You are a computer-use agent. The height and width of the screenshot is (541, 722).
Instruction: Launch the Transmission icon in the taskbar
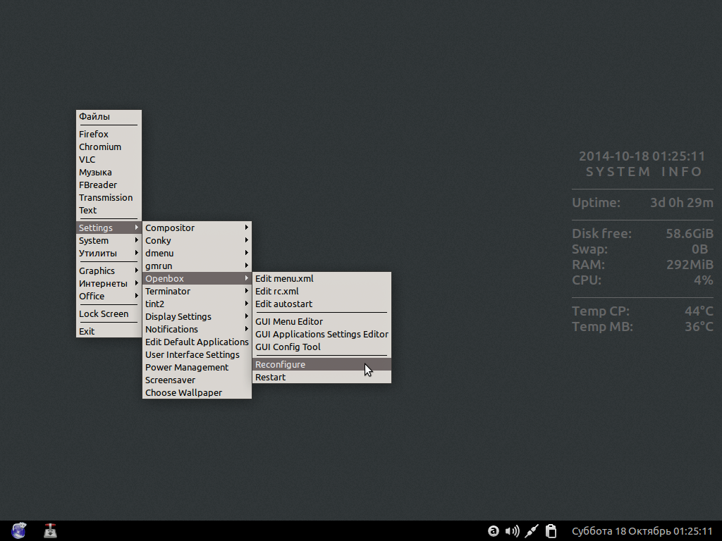point(50,530)
